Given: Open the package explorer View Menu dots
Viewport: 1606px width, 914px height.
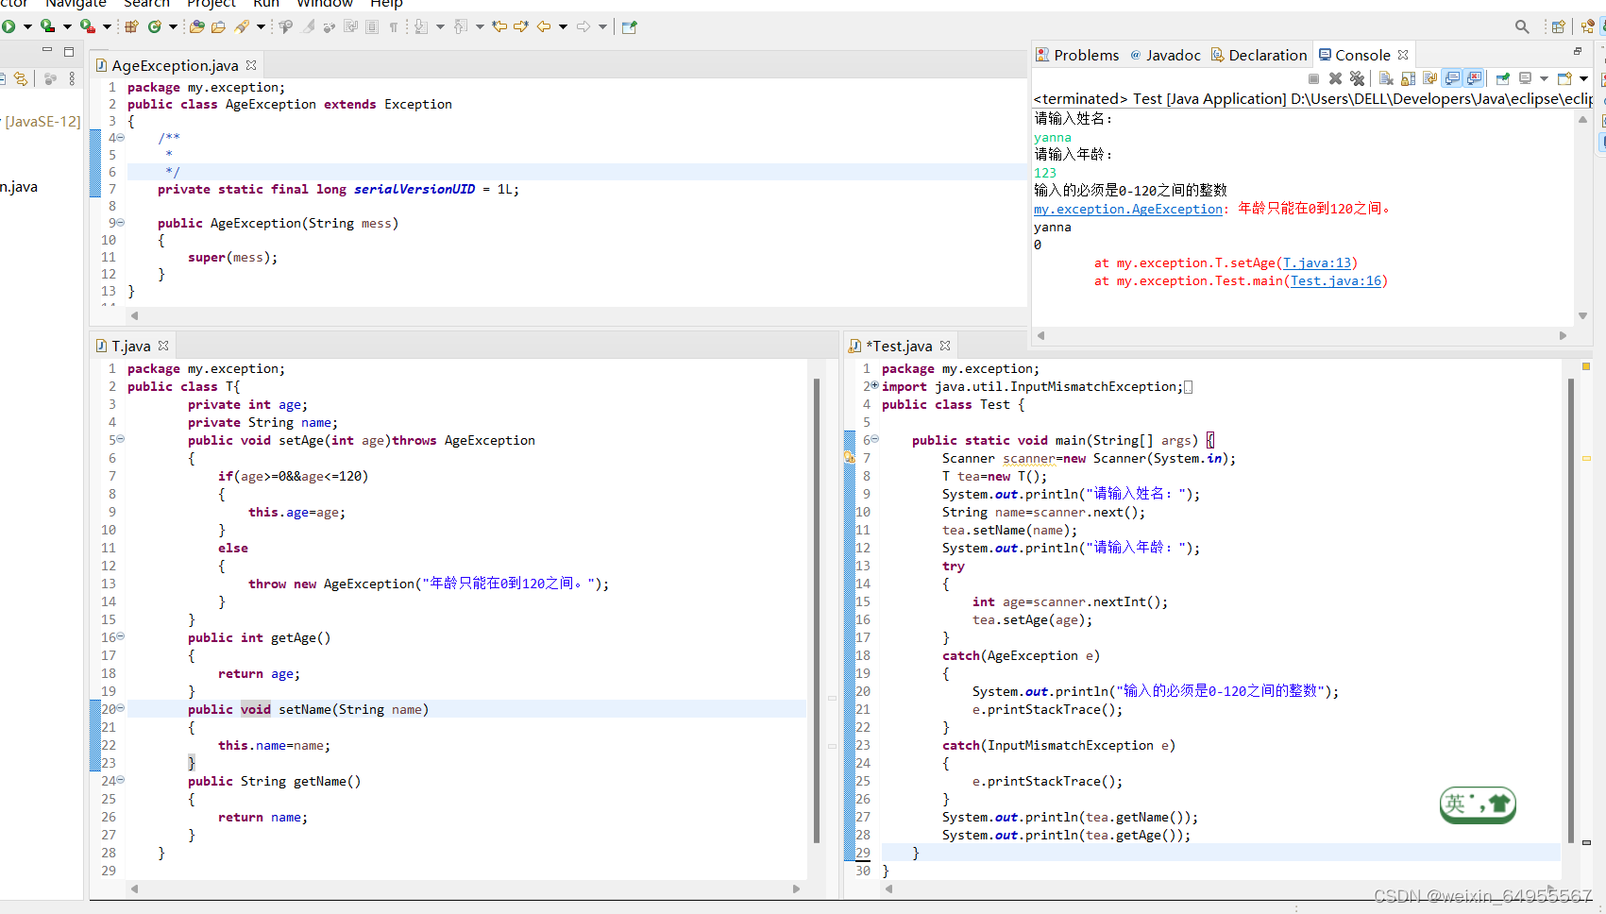Looking at the screenshot, I should (x=72, y=79).
